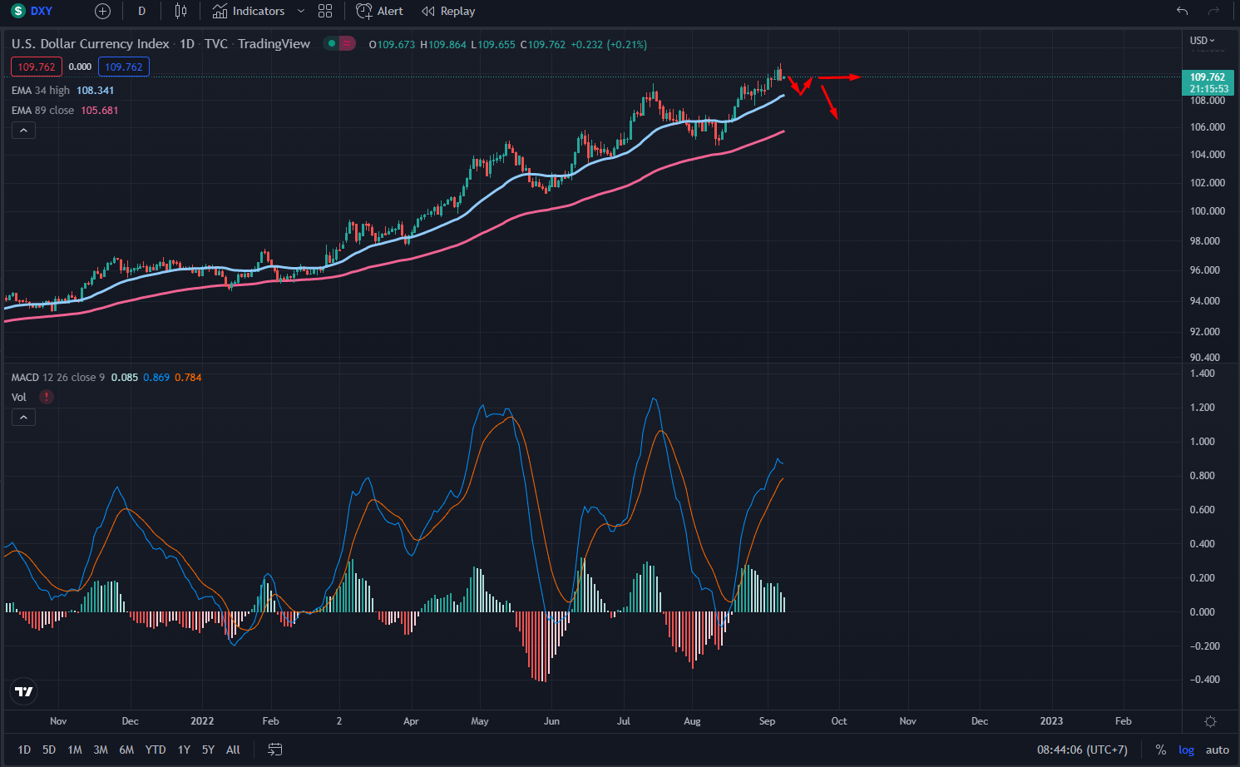The height and width of the screenshot is (767, 1240).
Task: Open the candlestick chart style selector
Action: point(180,12)
